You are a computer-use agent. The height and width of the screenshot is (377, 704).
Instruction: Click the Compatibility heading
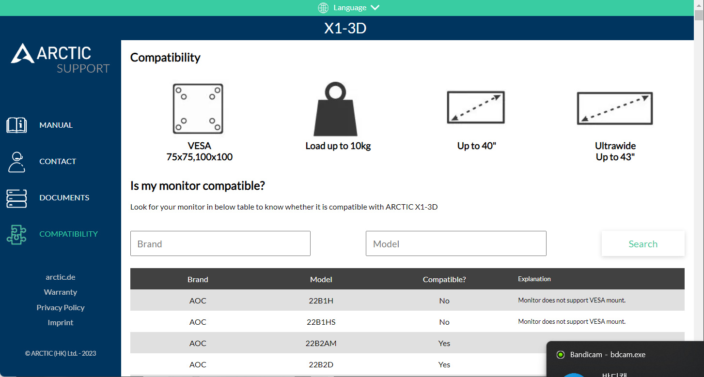(x=165, y=58)
